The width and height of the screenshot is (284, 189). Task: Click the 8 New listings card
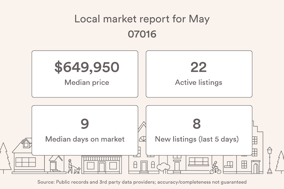click(x=199, y=130)
